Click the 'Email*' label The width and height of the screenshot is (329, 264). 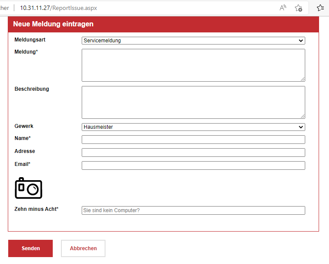pyautogui.click(x=22, y=164)
